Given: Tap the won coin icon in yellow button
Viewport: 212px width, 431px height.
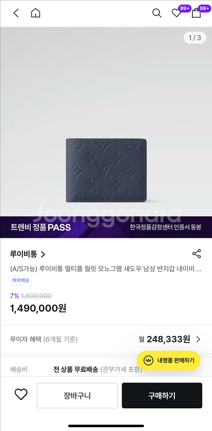Looking at the screenshot, I should 148,360.
